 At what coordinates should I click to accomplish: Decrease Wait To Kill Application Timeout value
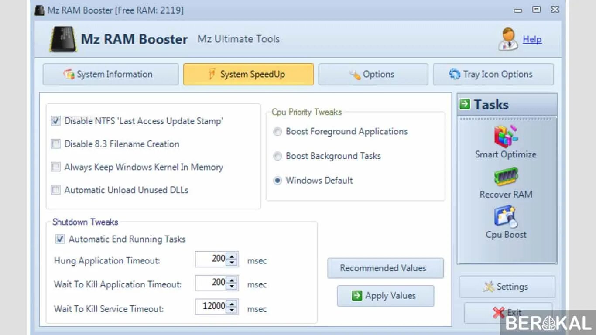pos(232,287)
